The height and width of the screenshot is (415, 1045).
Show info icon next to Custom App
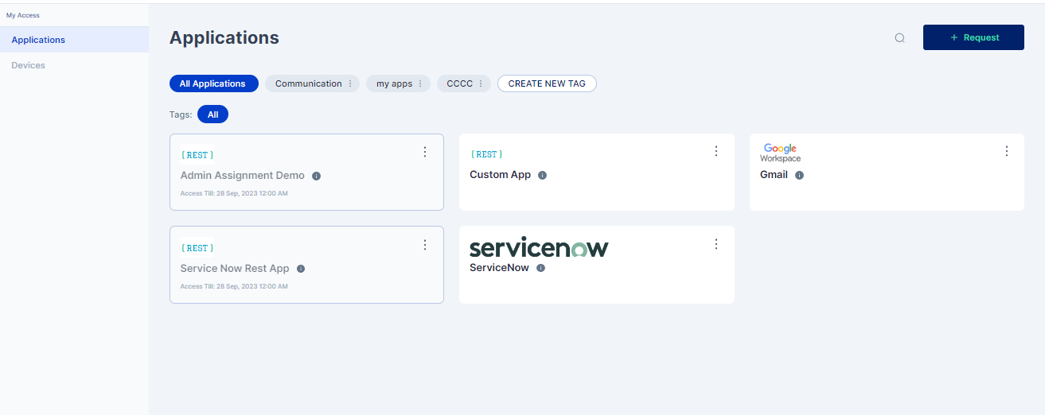tap(542, 175)
